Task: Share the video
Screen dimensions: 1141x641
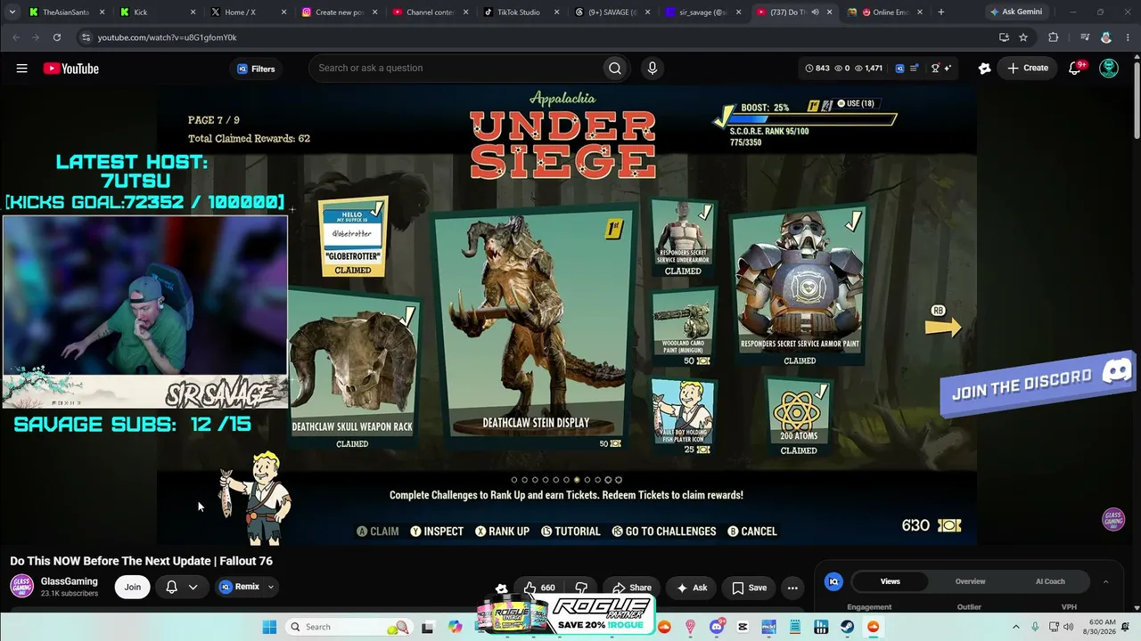Action: pyautogui.click(x=632, y=588)
